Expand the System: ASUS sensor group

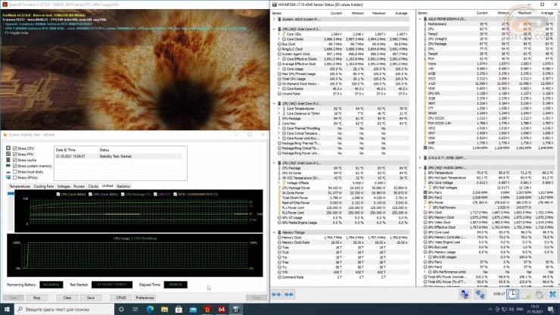[x=274, y=19]
